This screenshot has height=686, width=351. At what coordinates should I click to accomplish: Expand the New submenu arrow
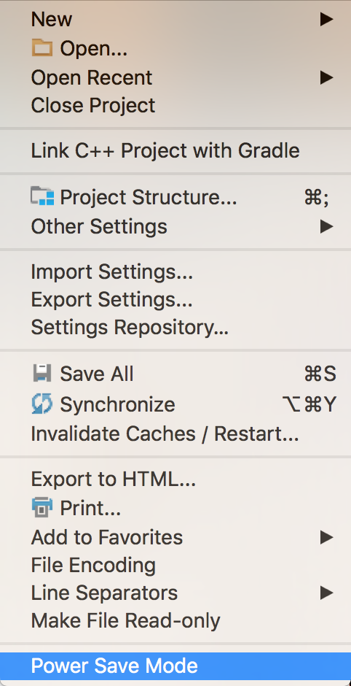point(326,19)
